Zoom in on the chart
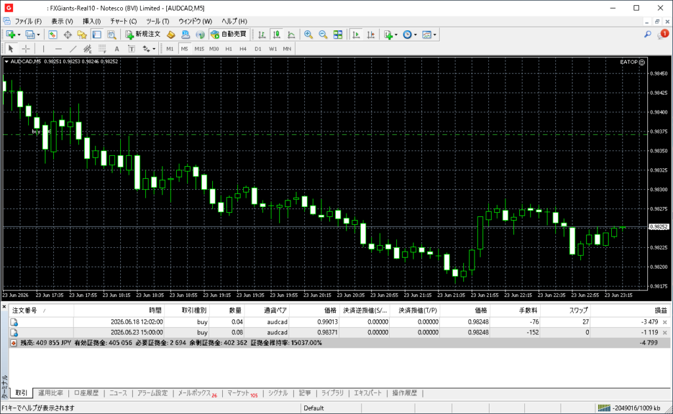Image resolution: width=673 pixels, height=414 pixels. (x=308, y=35)
